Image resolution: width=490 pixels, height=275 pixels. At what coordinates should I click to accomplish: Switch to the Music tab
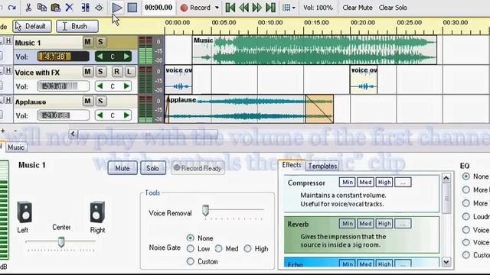[16, 147]
